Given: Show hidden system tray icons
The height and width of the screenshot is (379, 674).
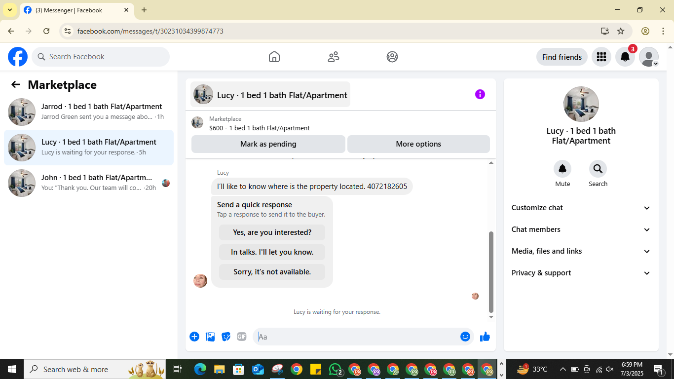Looking at the screenshot, I should pyautogui.click(x=562, y=369).
